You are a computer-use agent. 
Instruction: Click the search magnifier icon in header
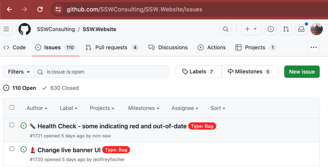click(225, 29)
